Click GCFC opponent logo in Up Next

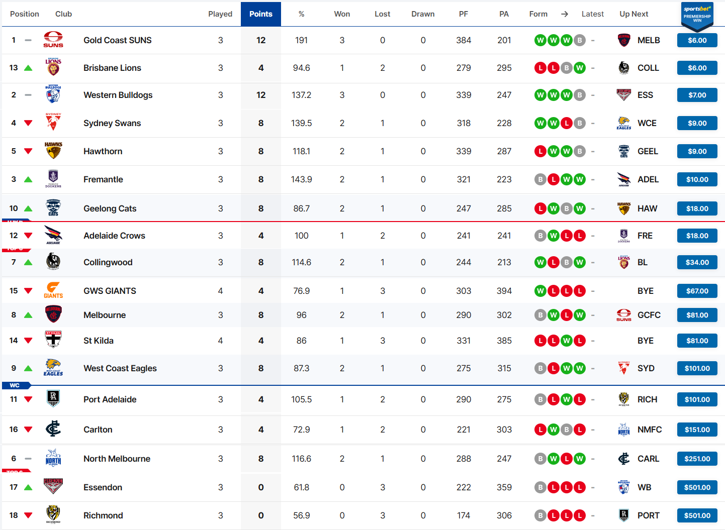(624, 315)
